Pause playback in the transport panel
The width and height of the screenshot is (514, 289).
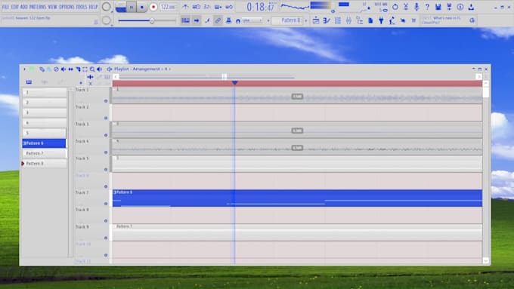(x=132, y=7)
